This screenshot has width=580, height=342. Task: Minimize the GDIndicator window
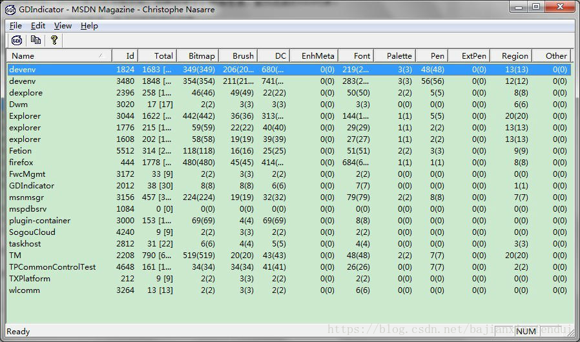tap(519, 7)
